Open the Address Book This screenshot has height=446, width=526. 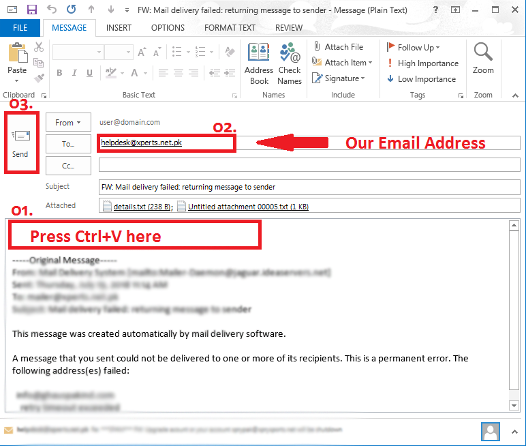pos(259,63)
